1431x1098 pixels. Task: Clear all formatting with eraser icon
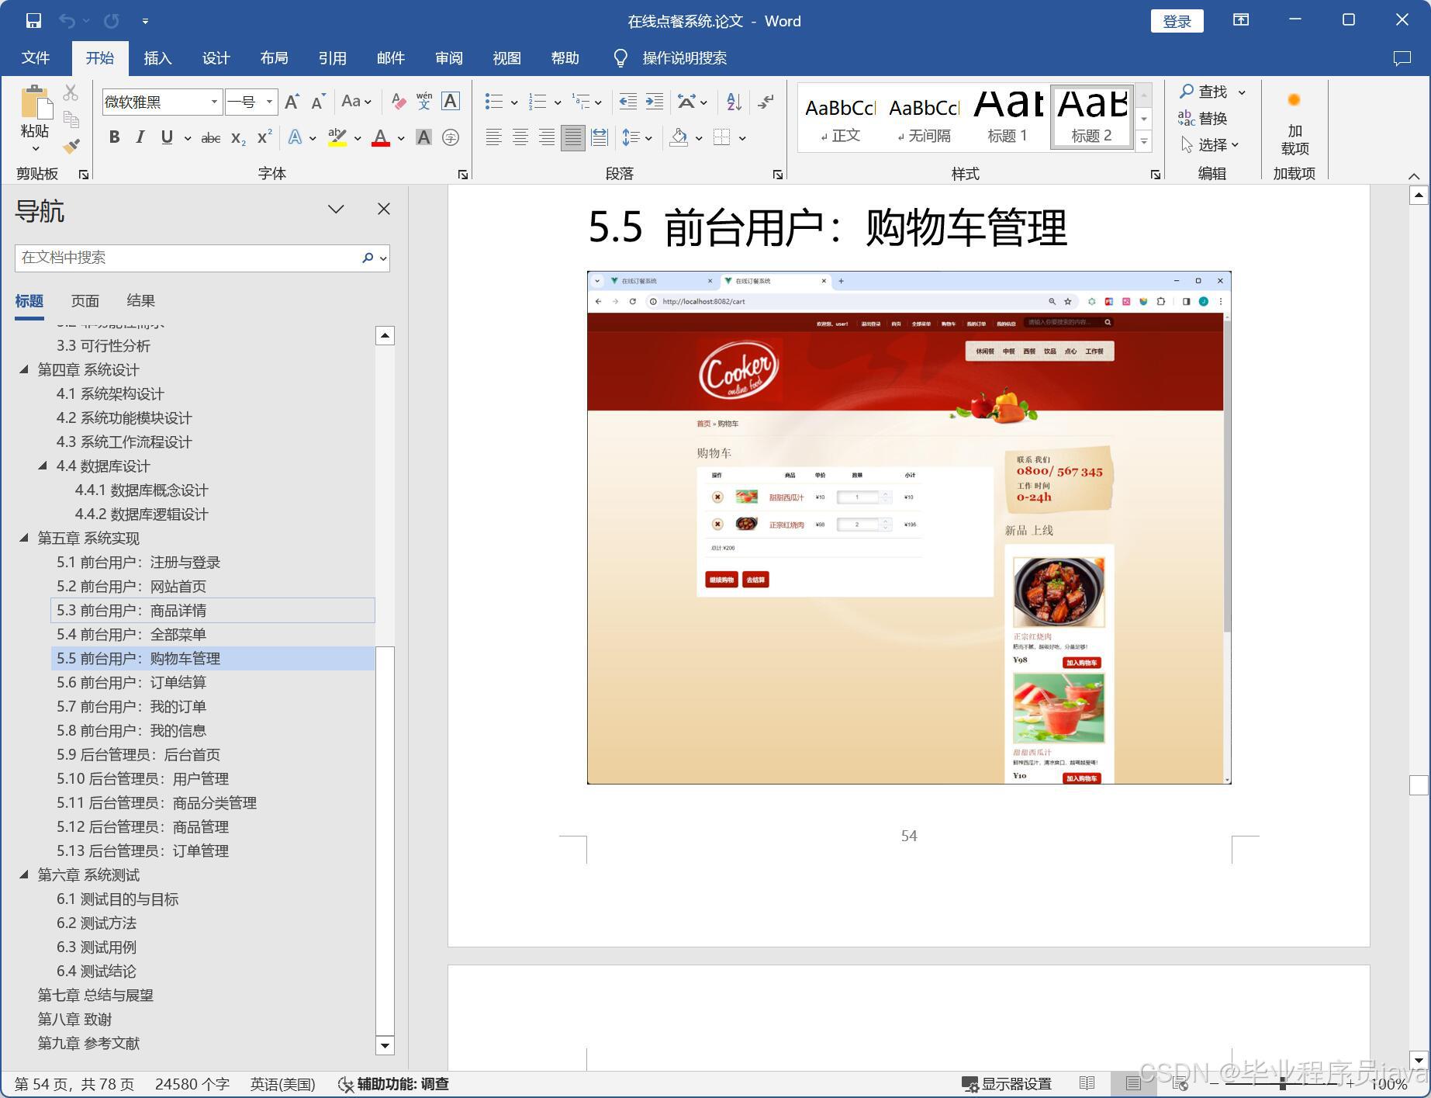pos(399,102)
